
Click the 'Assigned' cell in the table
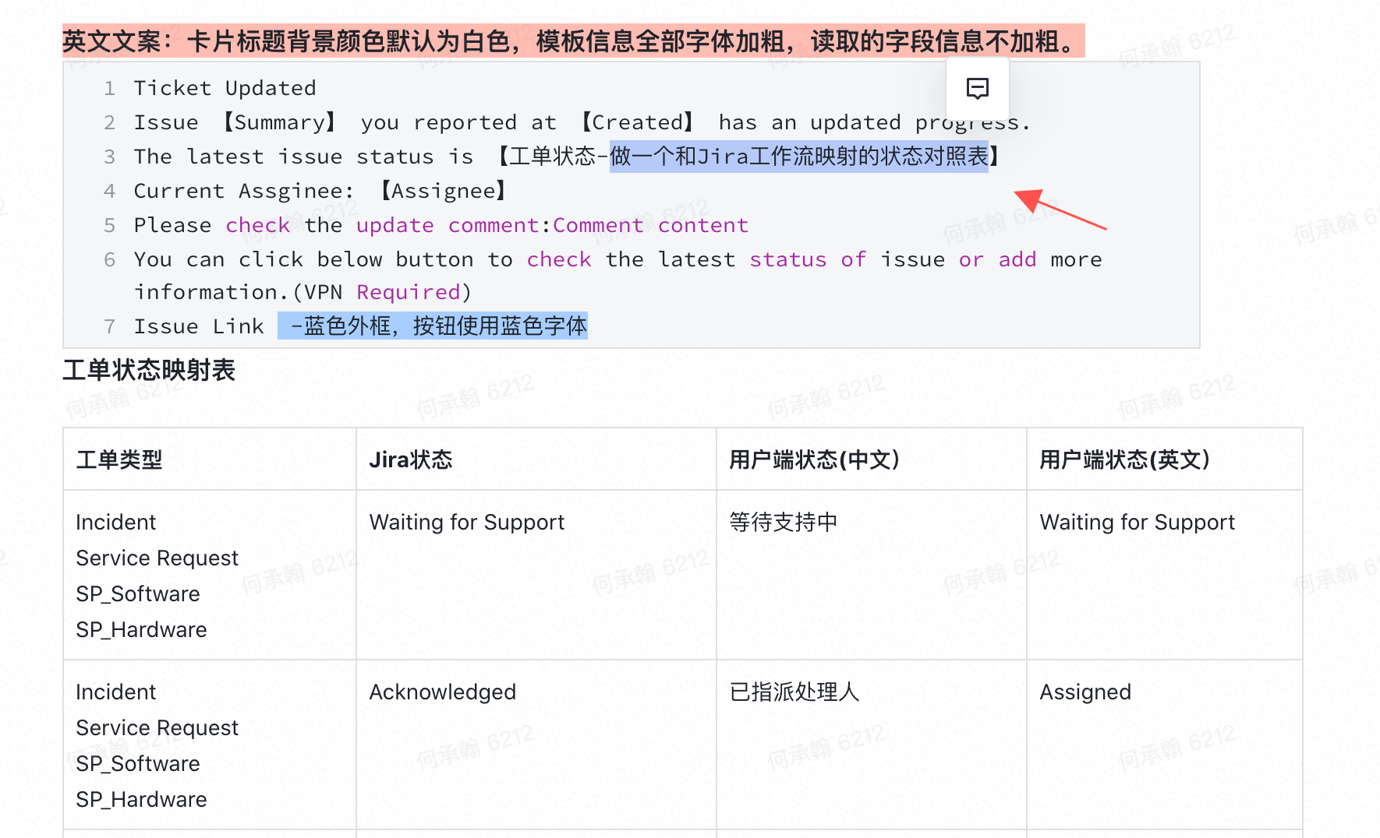(x=1085, y=692)
